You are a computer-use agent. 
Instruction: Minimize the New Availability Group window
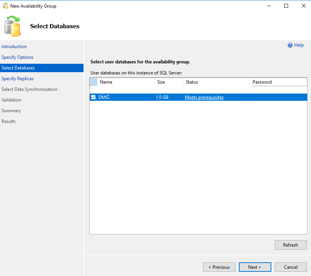tap(269, 6)
